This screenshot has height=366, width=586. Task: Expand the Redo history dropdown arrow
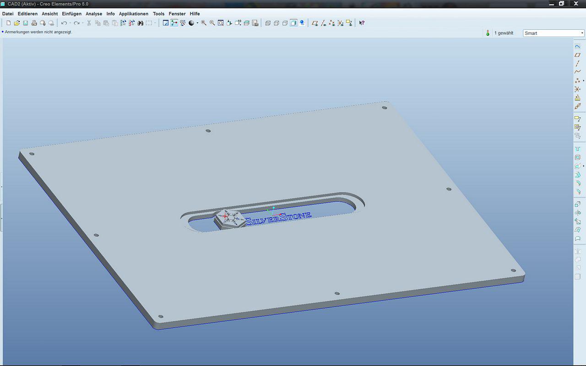click(83, 23)
